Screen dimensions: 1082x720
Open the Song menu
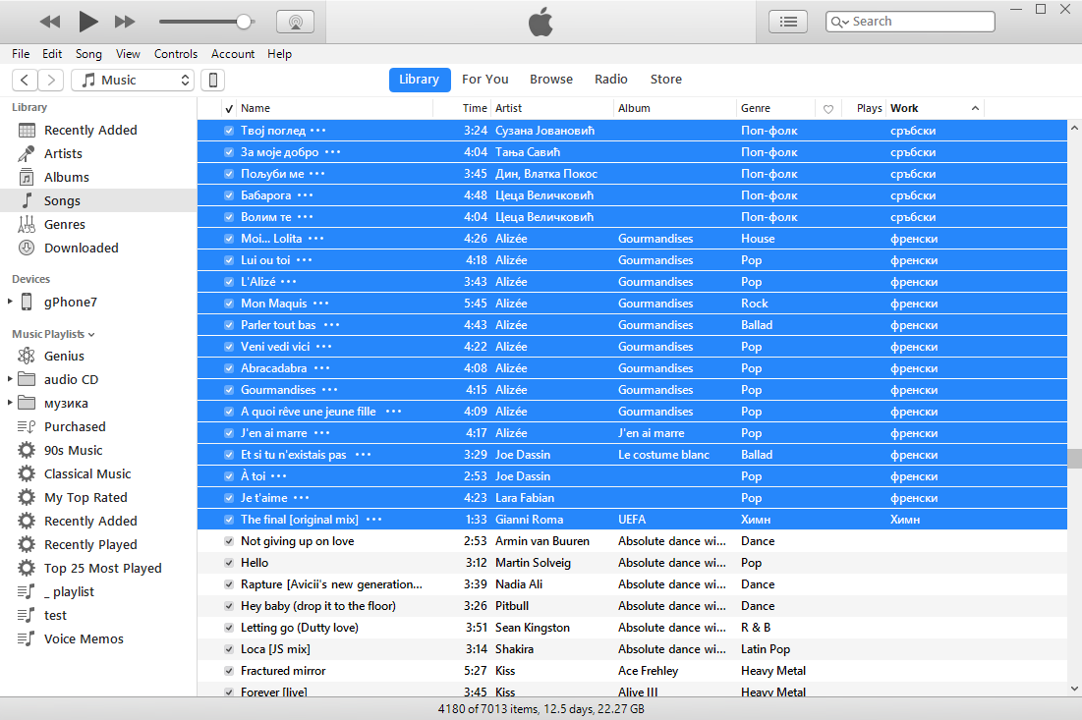point(88,54)
